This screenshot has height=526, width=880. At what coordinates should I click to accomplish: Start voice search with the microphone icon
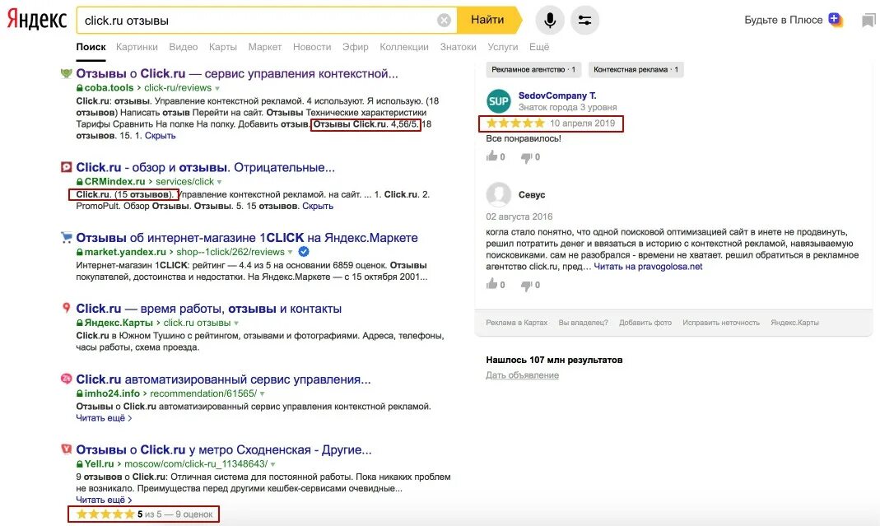coord(550,21)
